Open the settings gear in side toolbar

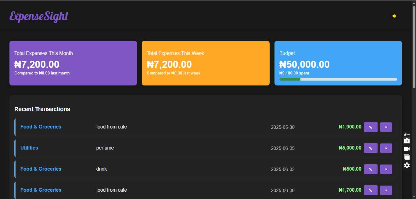(x=407, y=165)
